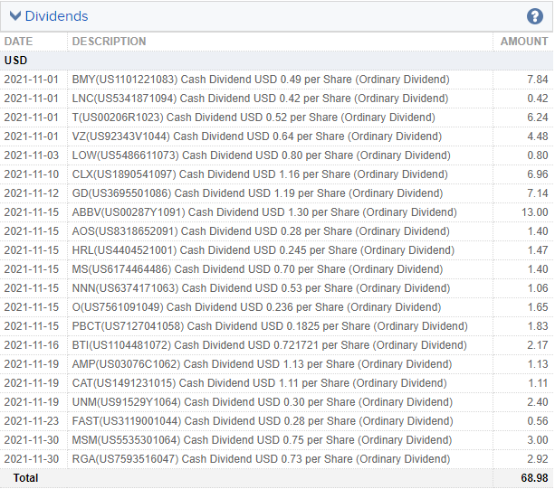Select the UNM cash dividend description

coord(263,402)
